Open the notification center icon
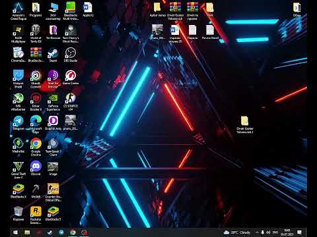317x237 pixels. 299,232
